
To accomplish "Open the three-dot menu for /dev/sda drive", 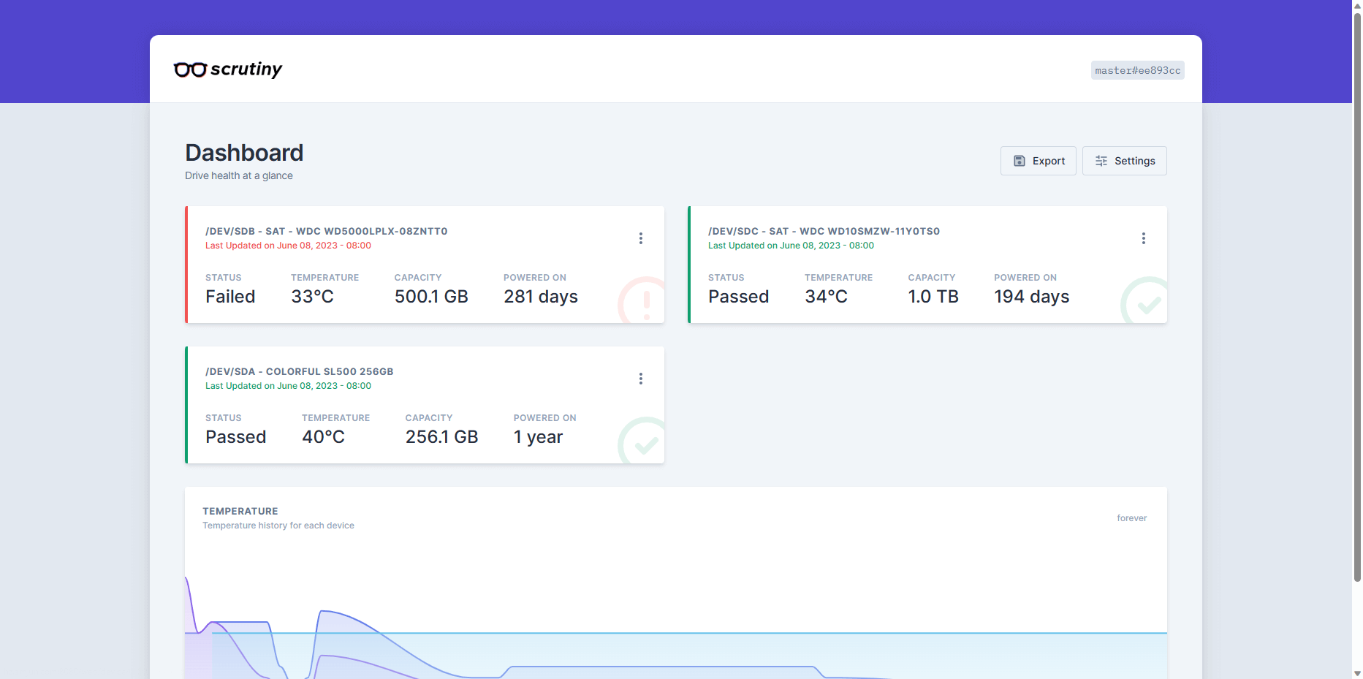I will click(x=640, y=379).
